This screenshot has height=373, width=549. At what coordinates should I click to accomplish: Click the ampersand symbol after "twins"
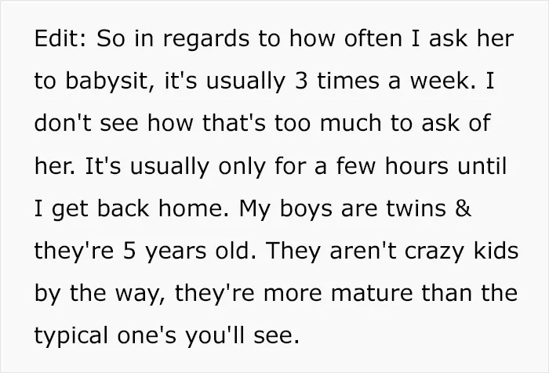pos(464,208)
